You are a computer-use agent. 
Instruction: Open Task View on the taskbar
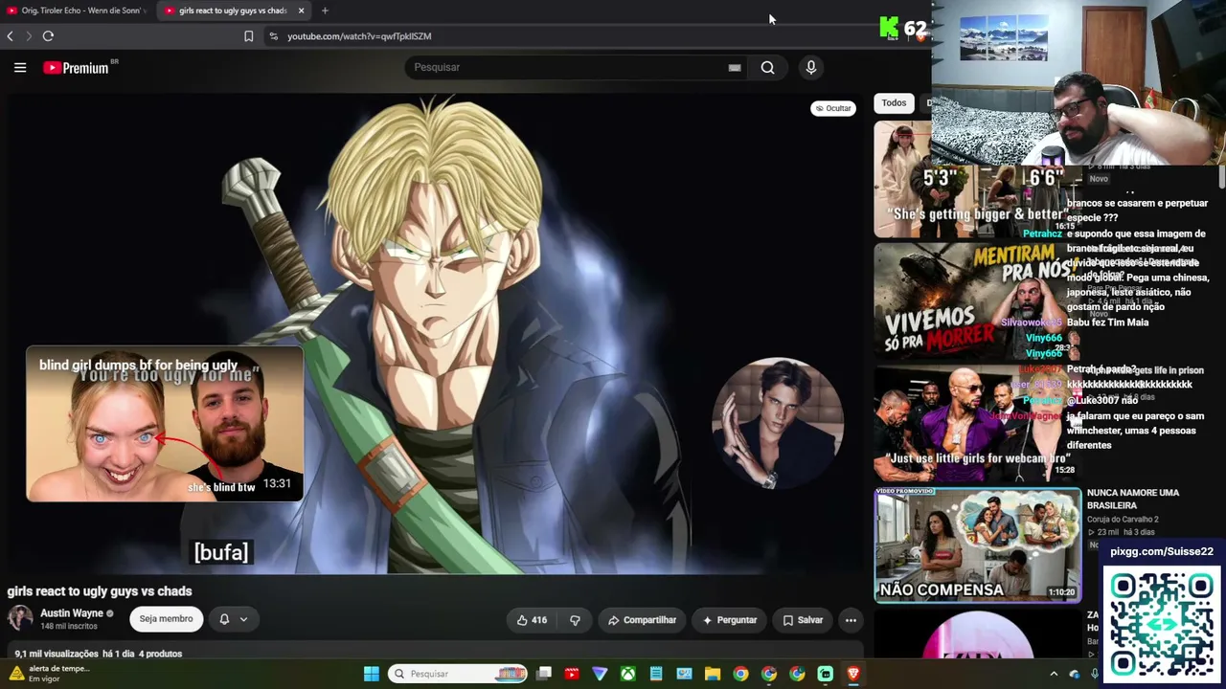pos(544,674)
